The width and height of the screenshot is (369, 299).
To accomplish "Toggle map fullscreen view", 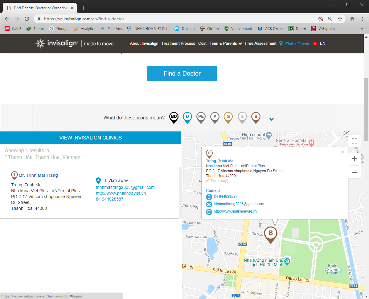I will click(x=355, y=141).
